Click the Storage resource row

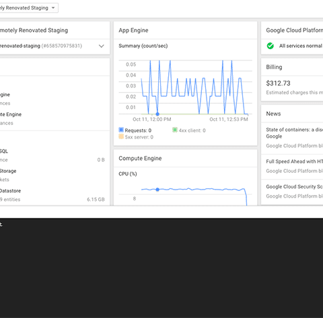click(x=52, y=175)
